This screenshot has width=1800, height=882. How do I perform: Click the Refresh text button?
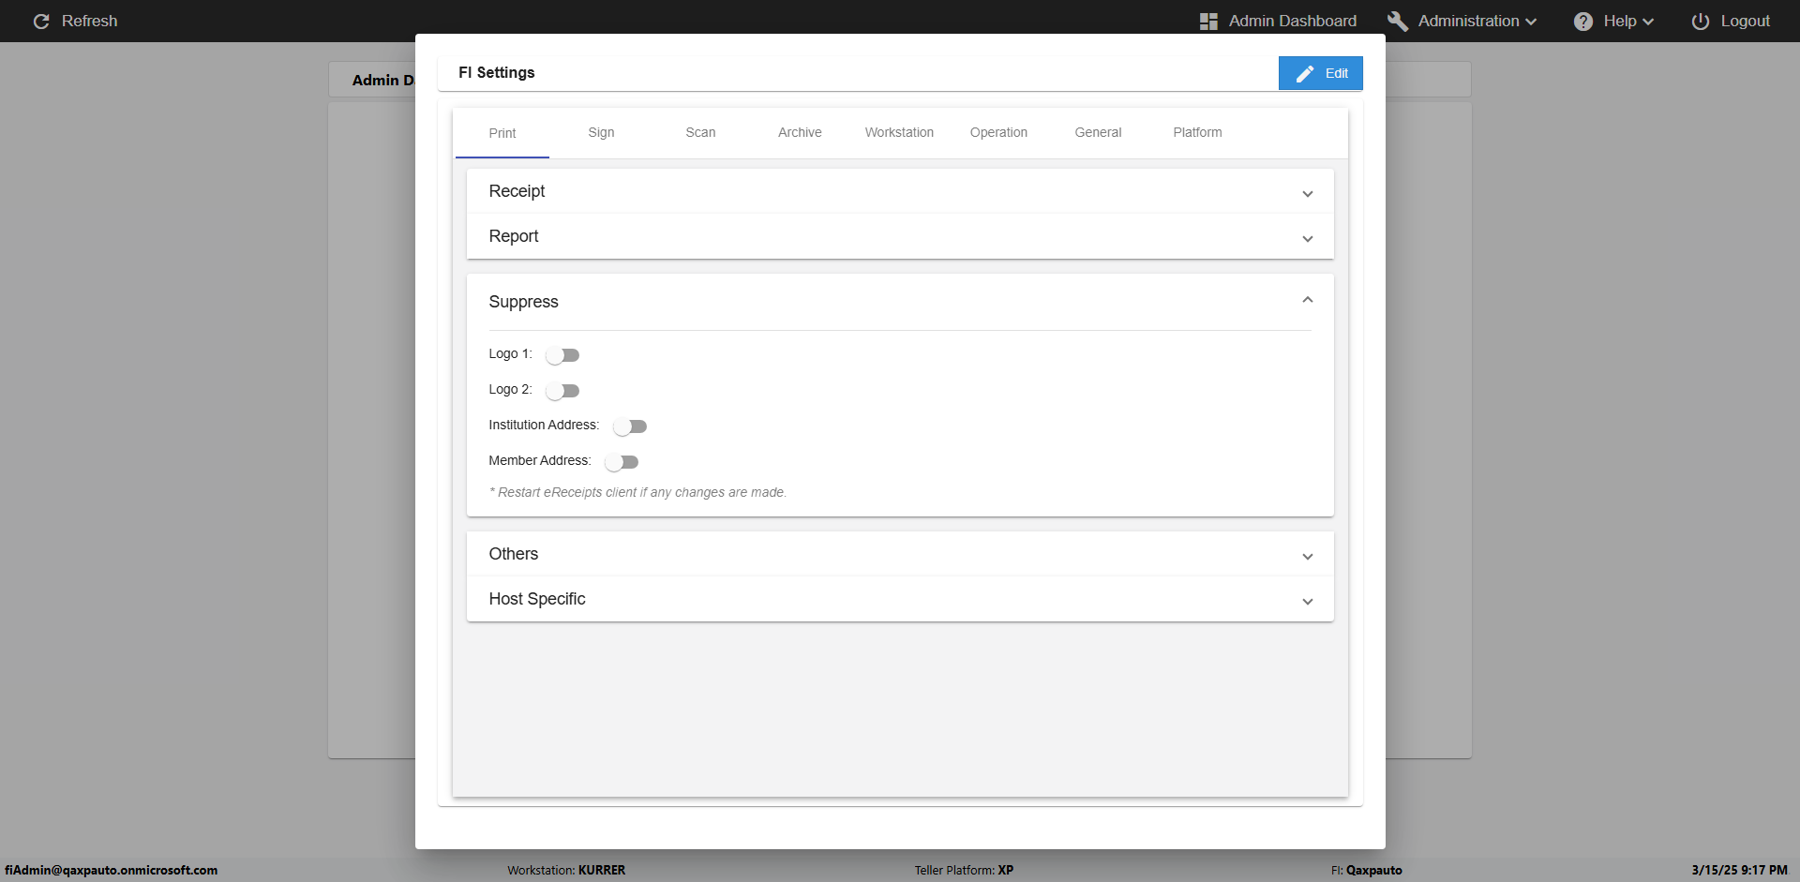coord(89,21)
